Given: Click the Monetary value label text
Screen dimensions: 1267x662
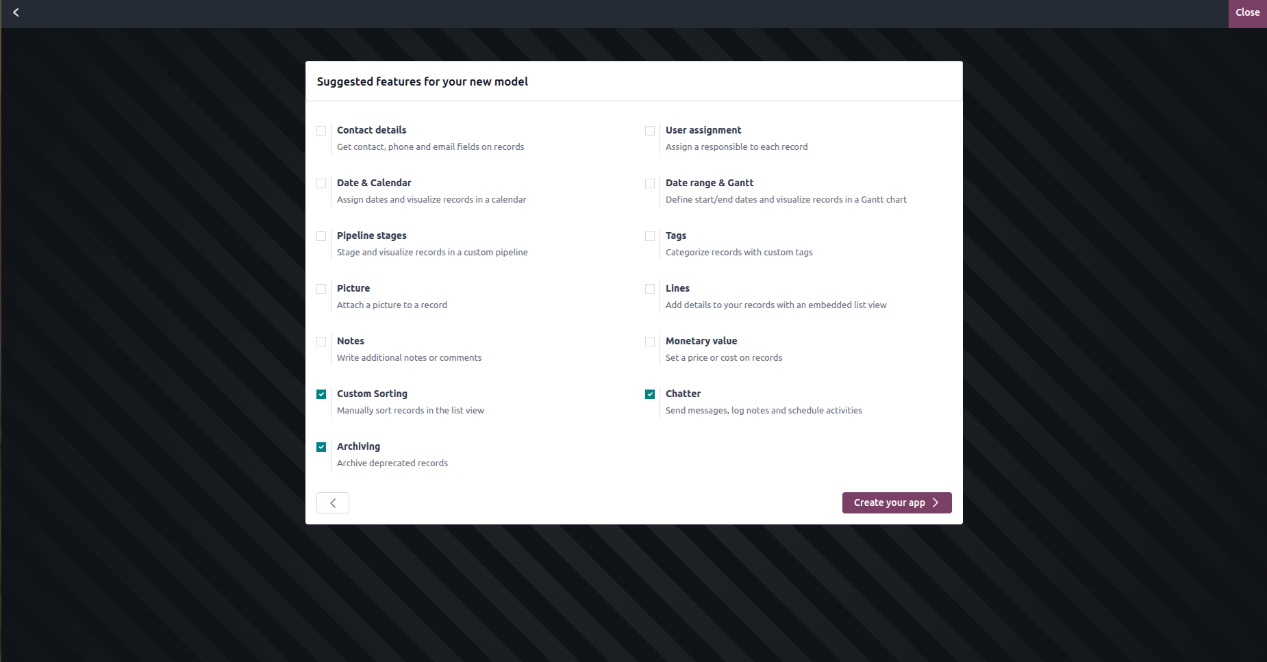Looking at the screenshot, I should pos(701,341).
